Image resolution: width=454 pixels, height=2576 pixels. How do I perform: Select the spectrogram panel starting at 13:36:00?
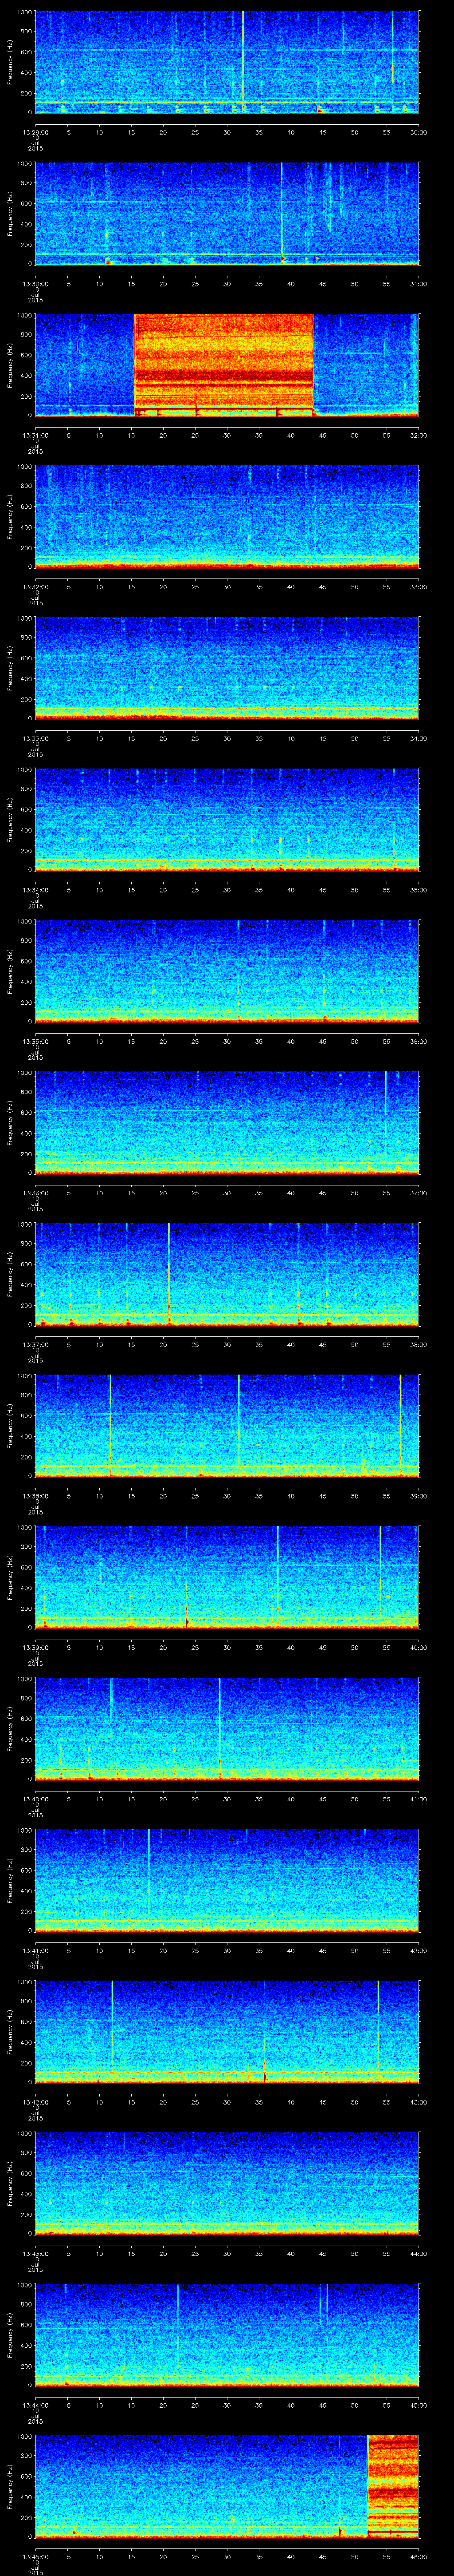pos(227,1122)
